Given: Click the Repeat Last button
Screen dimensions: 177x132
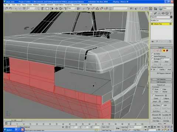Looking at the screenshot, I should coord(161,85).
